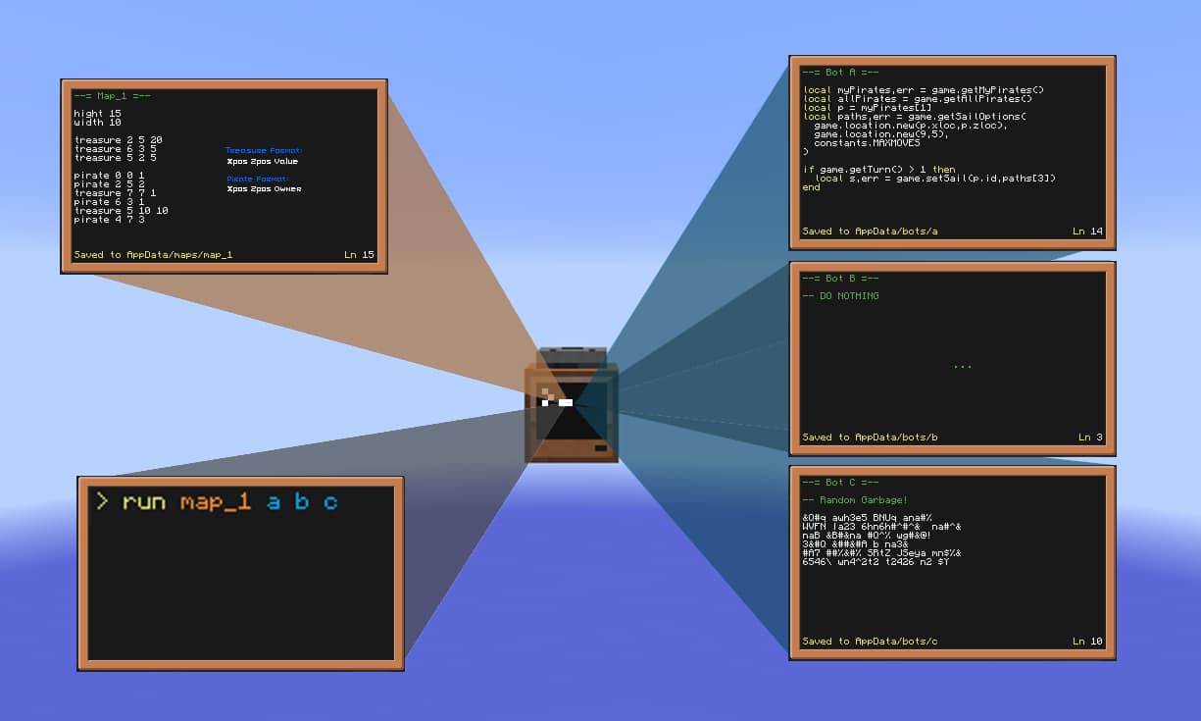
Task: Click 'Saved to AppData/bots/c' status text
Action: 870,642
